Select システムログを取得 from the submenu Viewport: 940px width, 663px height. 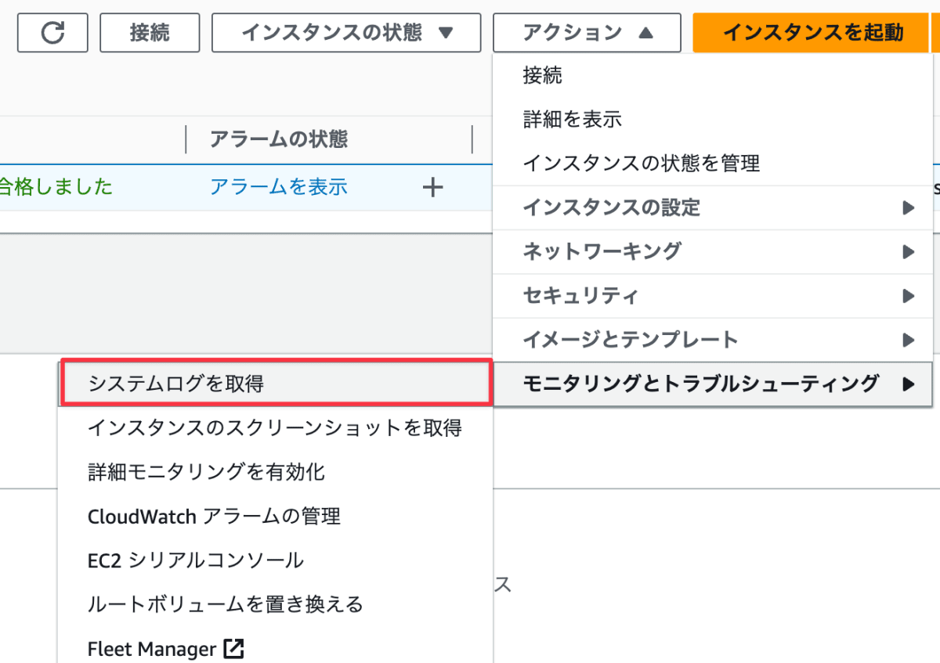click(274, 381)
